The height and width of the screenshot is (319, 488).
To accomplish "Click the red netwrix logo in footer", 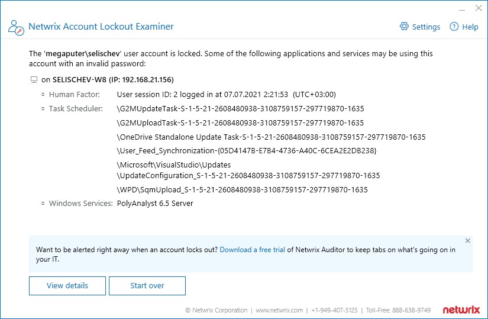I will point(461,310).
